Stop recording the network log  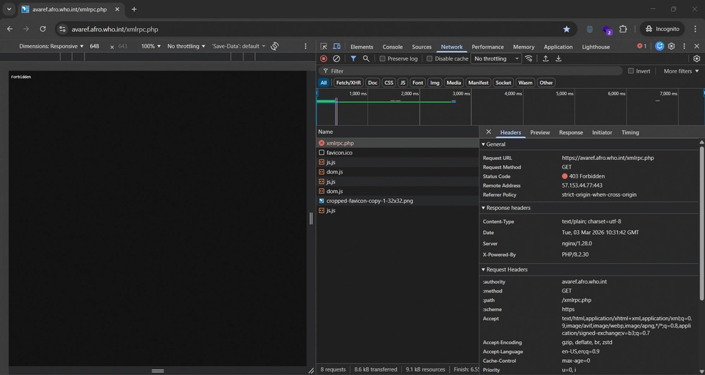[x=324, y=59]
